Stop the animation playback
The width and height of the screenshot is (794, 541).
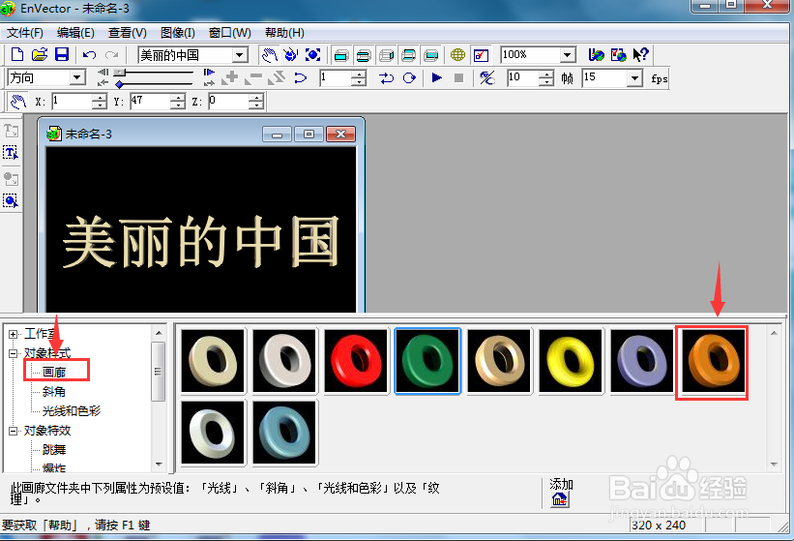point(458,78)
